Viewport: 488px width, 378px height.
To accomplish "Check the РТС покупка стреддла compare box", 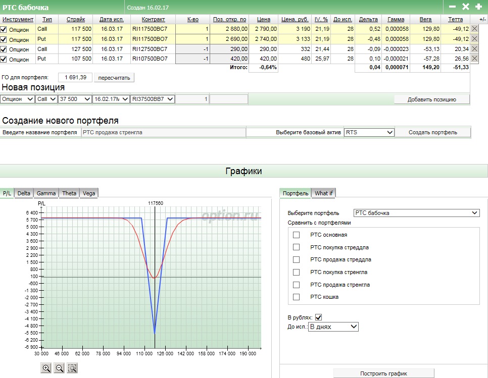I will click(296, 247).
